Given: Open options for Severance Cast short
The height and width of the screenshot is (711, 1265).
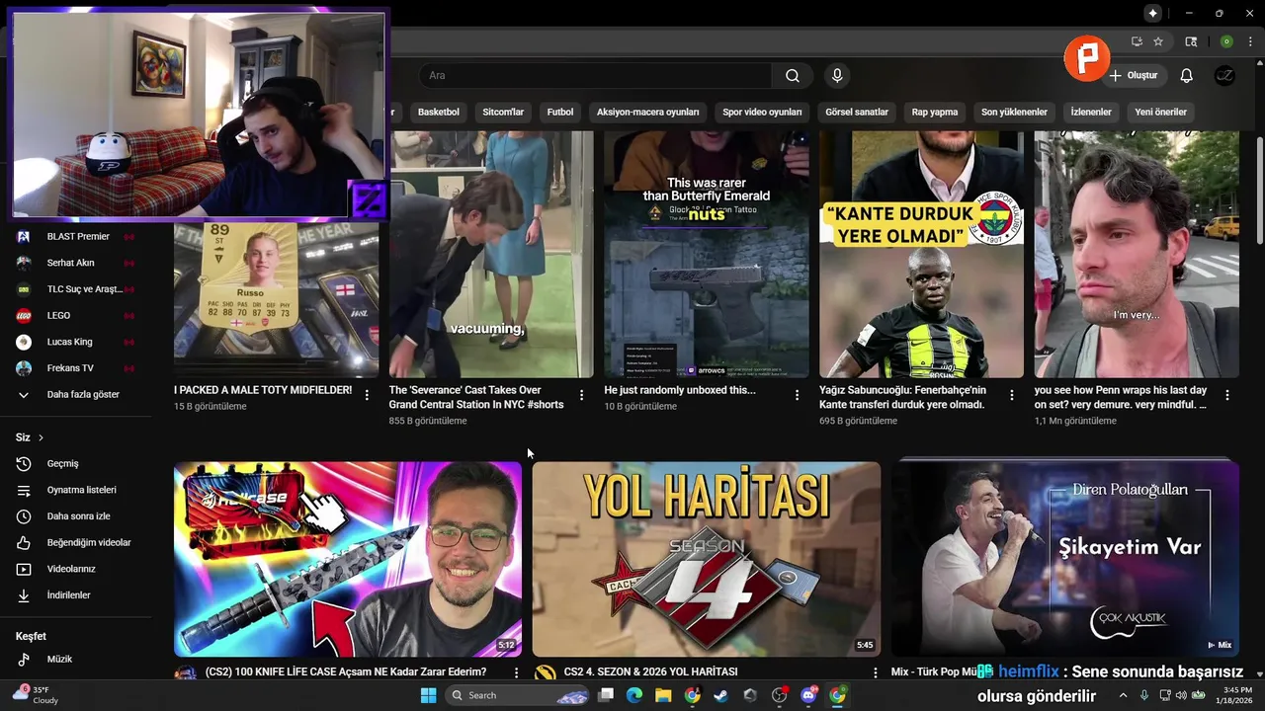Looking at the screenshot, I should tap(581, 395).
